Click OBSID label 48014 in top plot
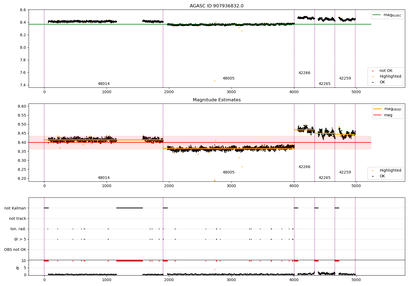This screenshot has height=286, width=409. 104,84
